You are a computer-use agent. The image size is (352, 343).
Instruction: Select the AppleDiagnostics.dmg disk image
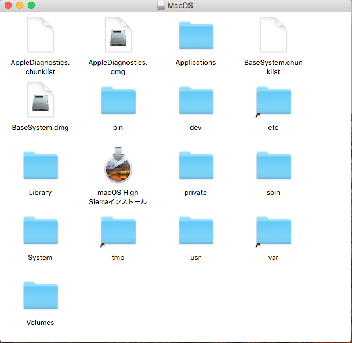pos(118,36)
